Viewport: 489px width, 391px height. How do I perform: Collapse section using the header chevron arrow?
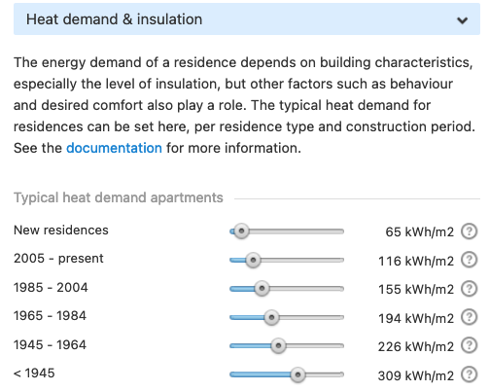[x=462, y=20]
